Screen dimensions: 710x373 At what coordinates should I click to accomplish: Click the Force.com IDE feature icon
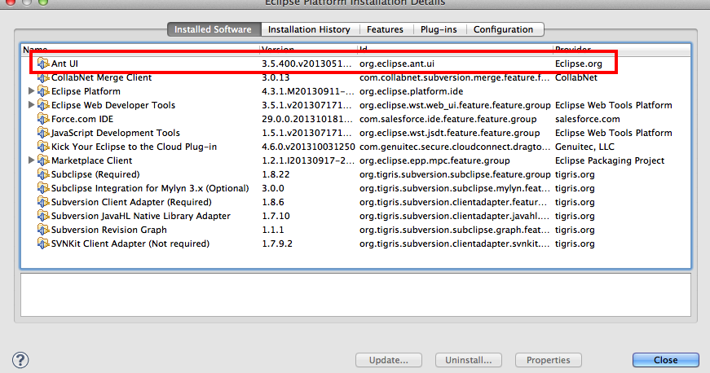43,120
